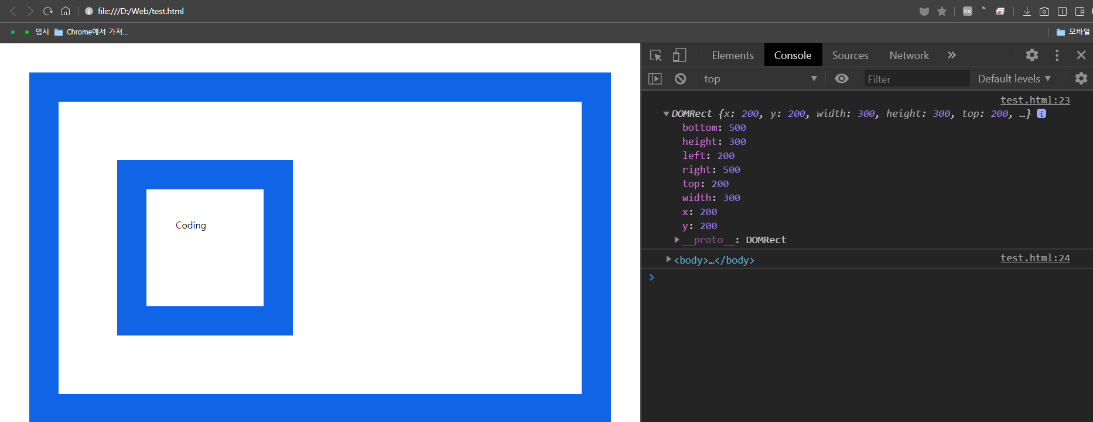This screenshot has height=422, width=1093.
Task: Switch to the Elements tab
Action: point(733,55)
